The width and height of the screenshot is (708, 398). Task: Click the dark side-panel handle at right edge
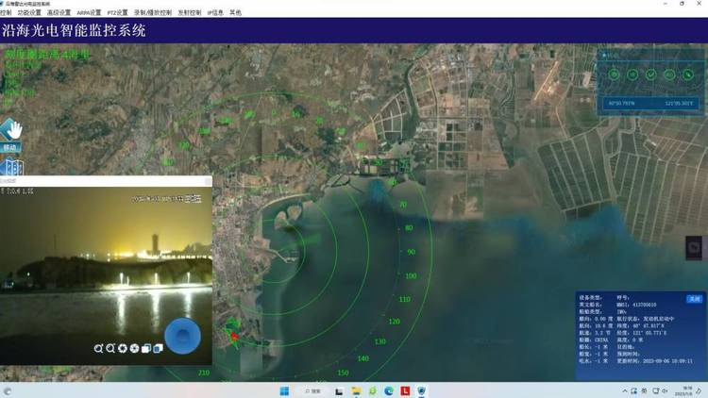pos(694,247)
